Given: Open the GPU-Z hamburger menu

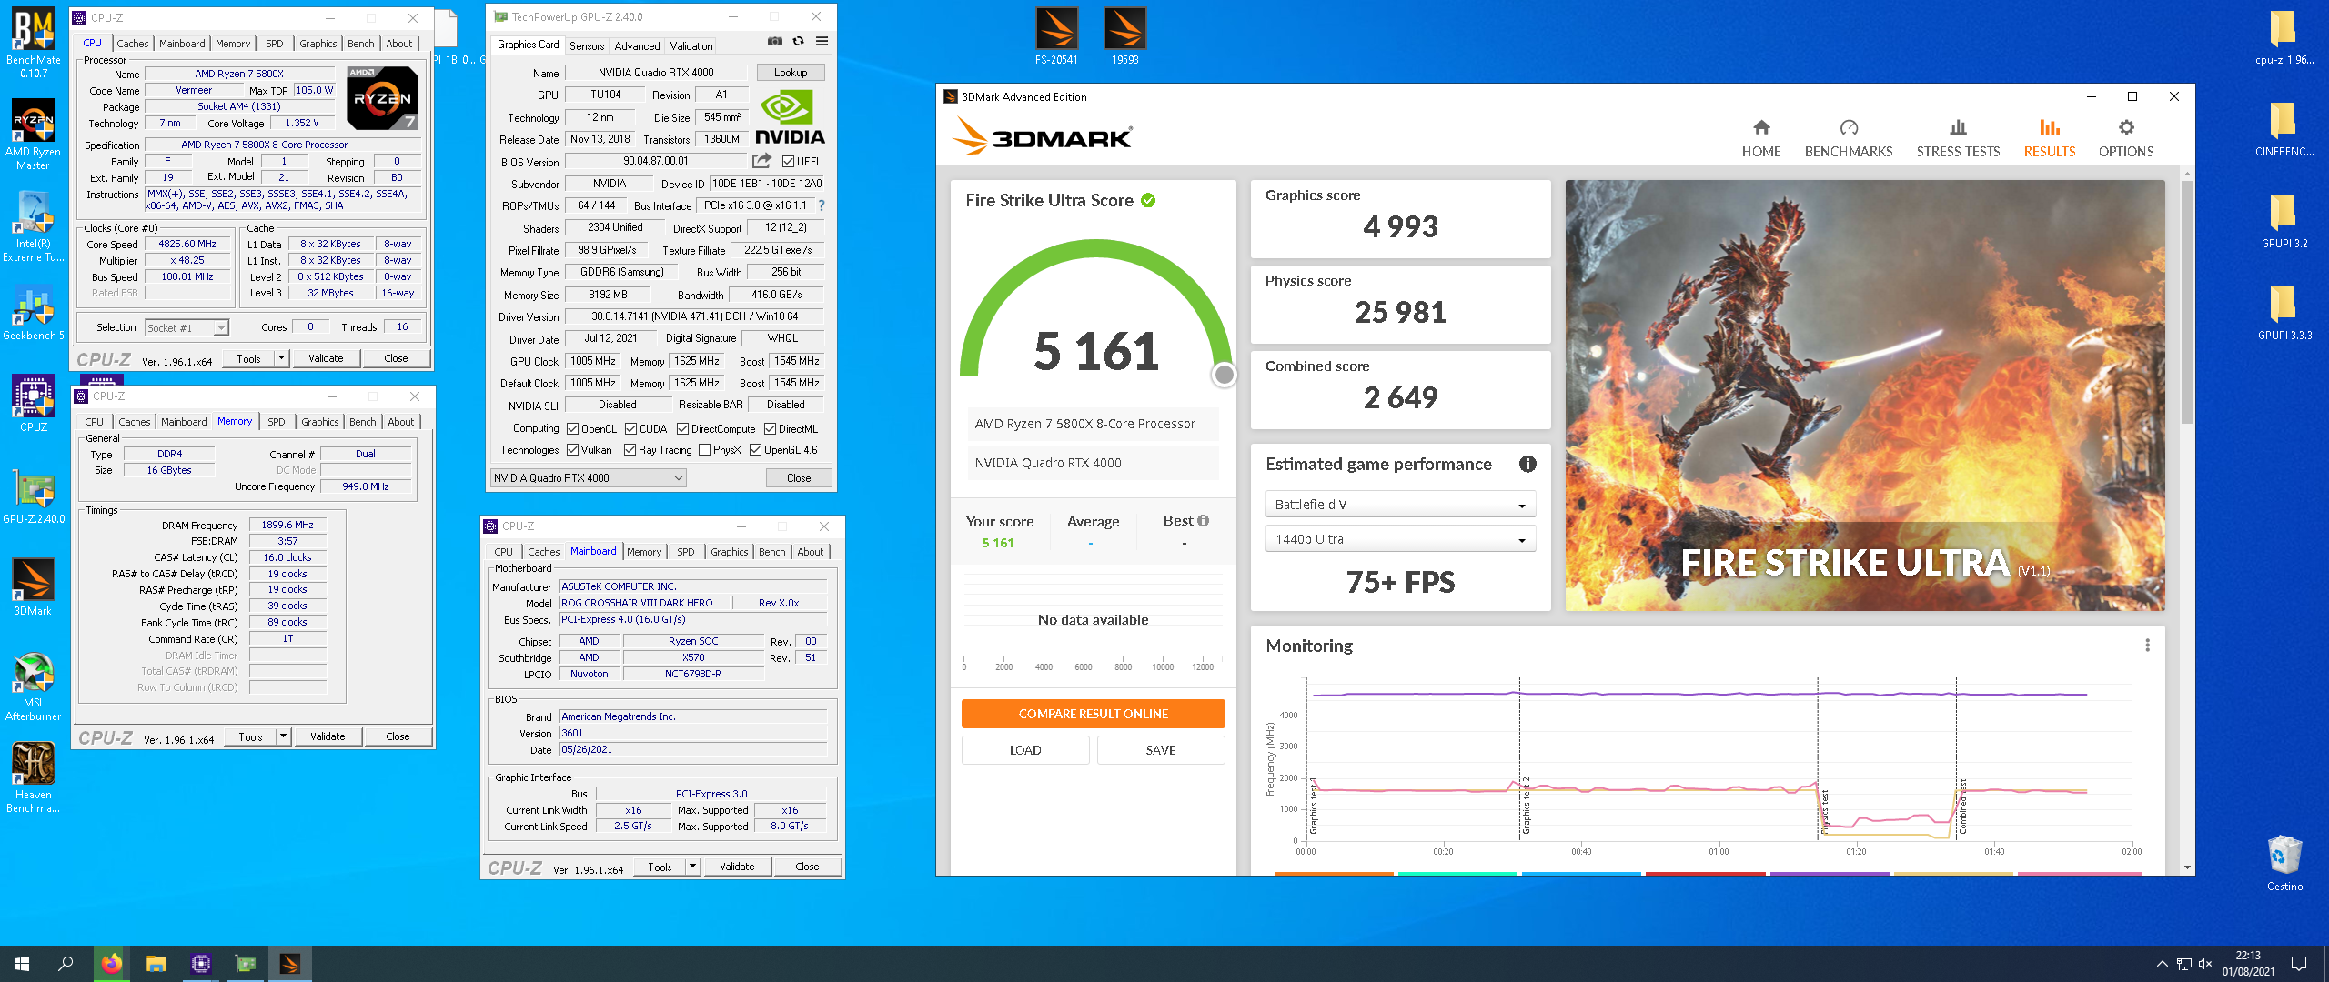Looking at the screenshot, I should [822, 41].
